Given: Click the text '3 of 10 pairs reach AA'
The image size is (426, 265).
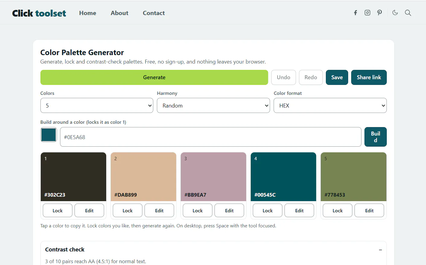Looking at the screenshot, I should pos(70,261).
